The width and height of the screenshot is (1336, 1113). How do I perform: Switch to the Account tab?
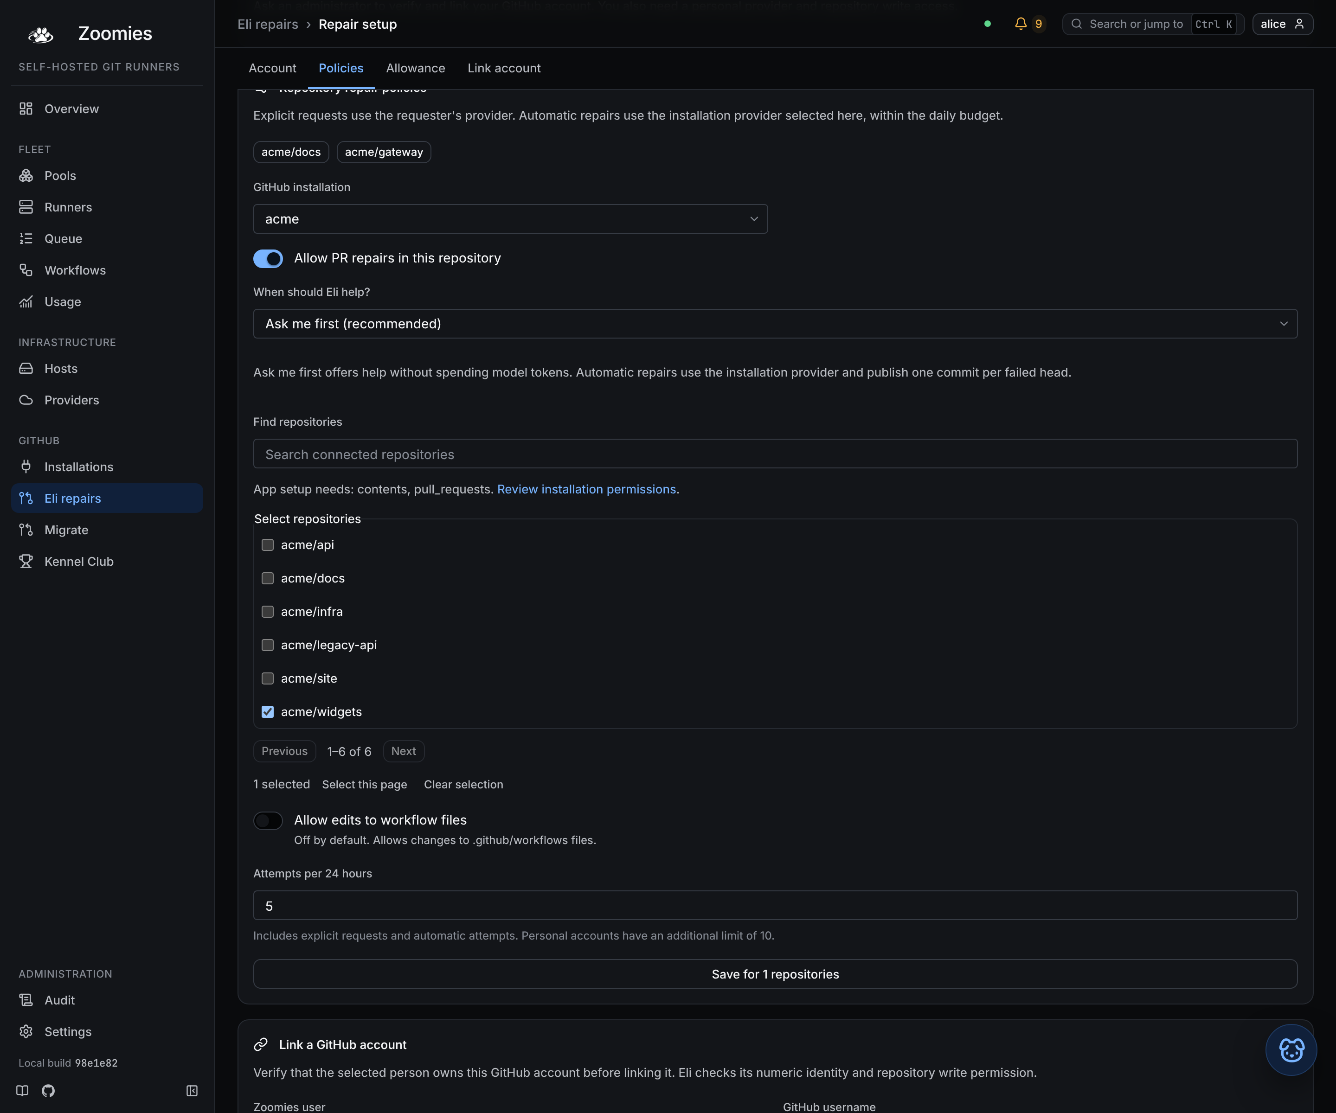click(272, 68)
